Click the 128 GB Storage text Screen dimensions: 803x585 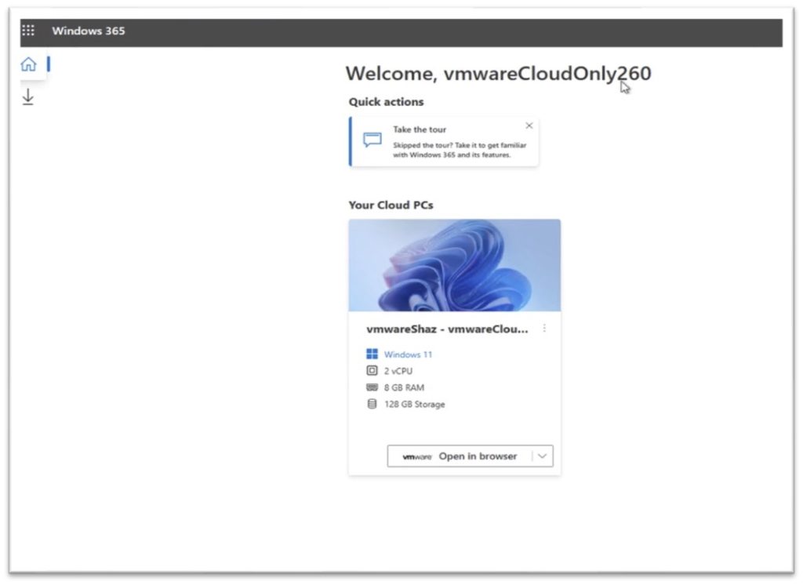(x=414, y=404)
